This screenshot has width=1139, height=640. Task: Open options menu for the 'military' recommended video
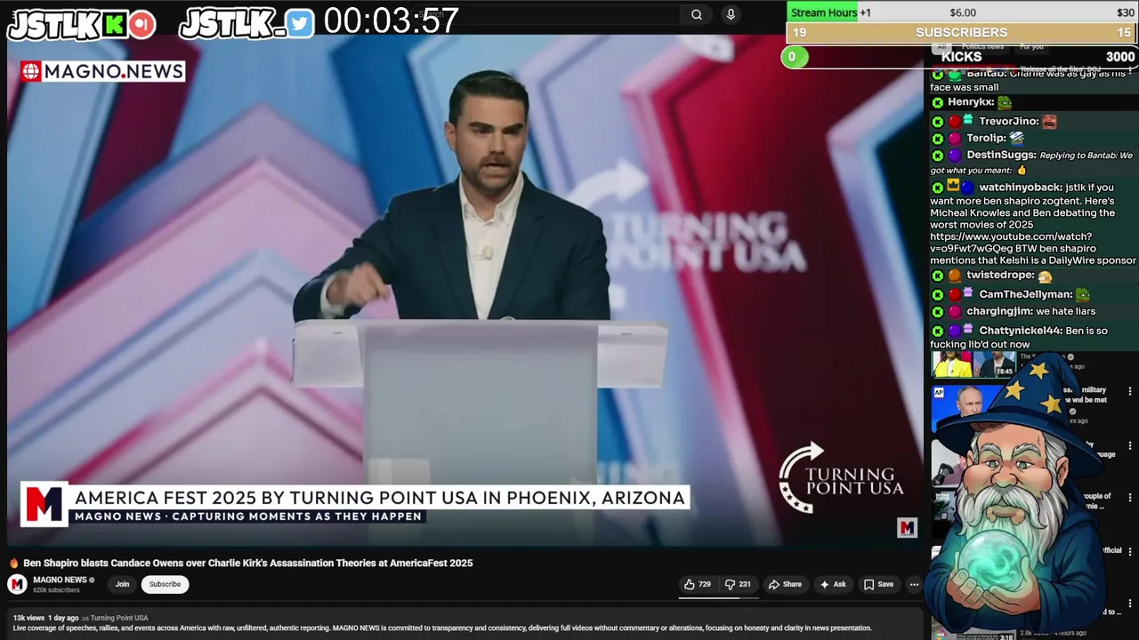pos(1130,391)
